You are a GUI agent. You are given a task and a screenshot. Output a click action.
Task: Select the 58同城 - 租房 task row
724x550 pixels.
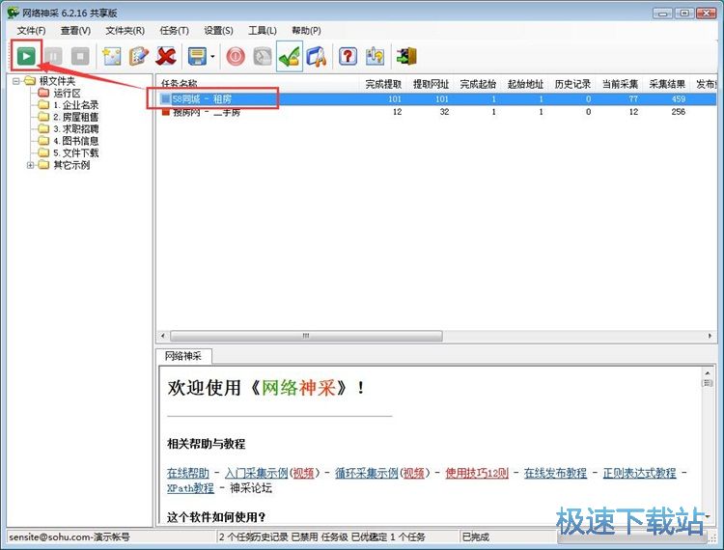436,98
